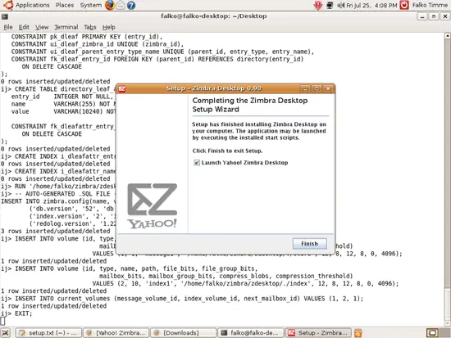Screen dimensions: 451x338
Task: Switch to falko@falko-de... terminal taskbar button
Action: click(x=251, y=333)
